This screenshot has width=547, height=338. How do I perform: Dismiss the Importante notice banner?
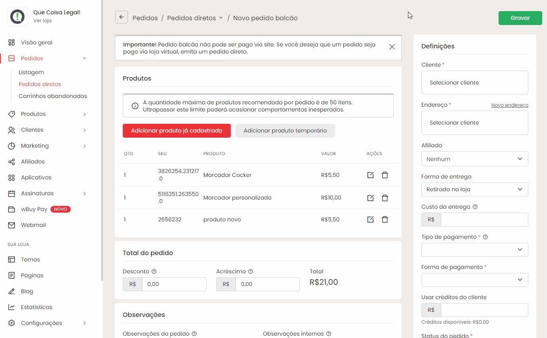click(x=392, y=47)
